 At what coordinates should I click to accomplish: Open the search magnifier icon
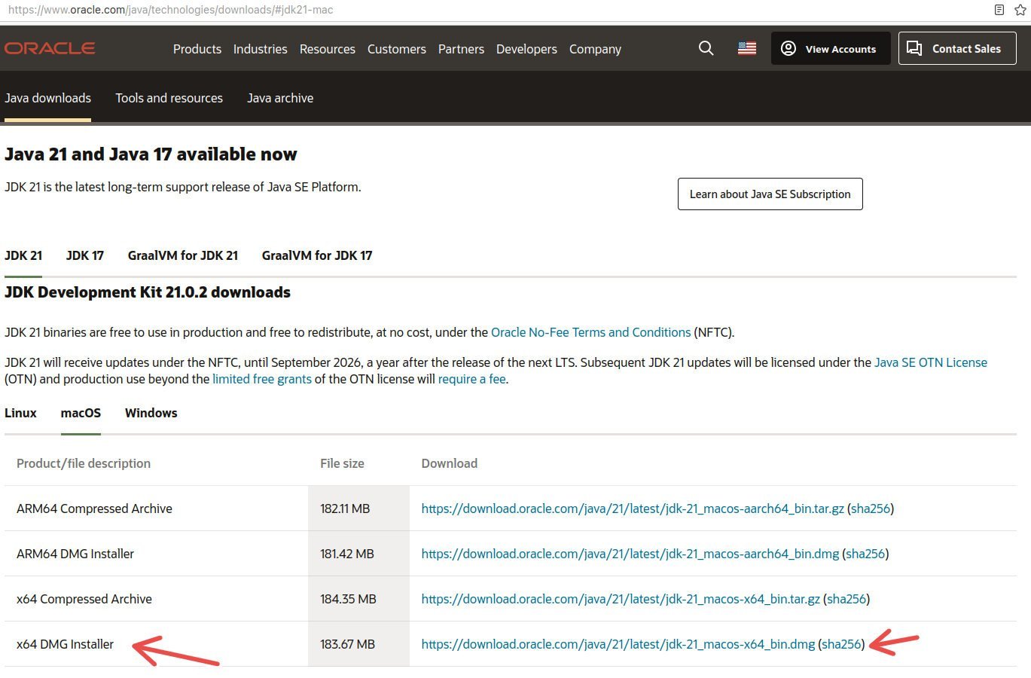point(706,48)
